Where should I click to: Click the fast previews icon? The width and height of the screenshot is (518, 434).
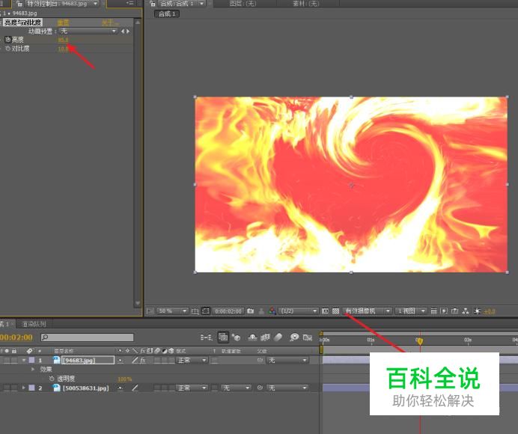click(x=445, y=311)
